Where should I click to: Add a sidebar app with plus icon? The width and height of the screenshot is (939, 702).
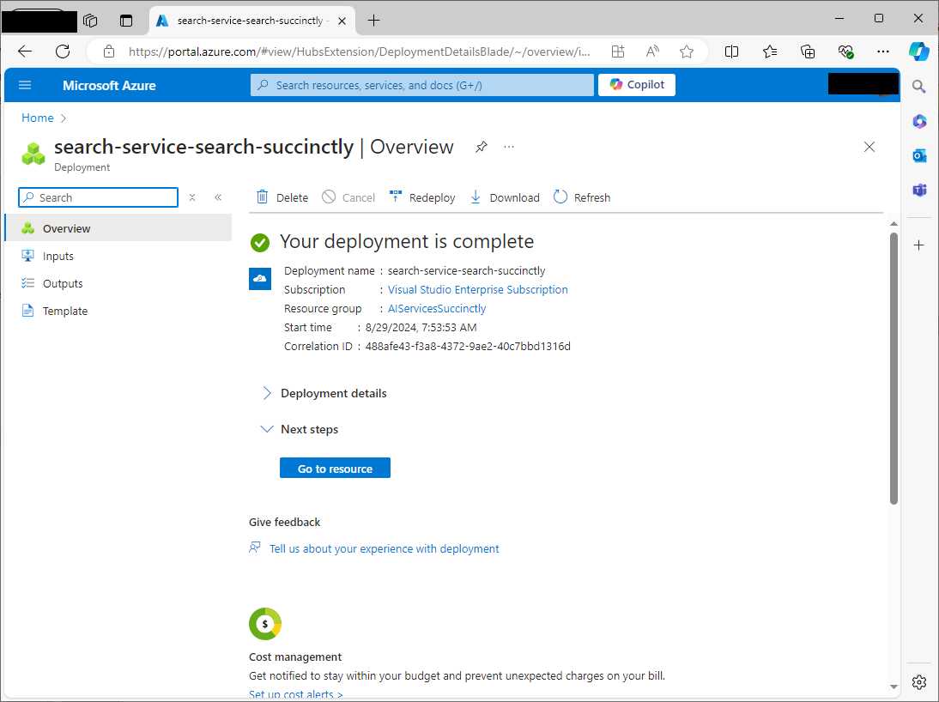point(919,245)
